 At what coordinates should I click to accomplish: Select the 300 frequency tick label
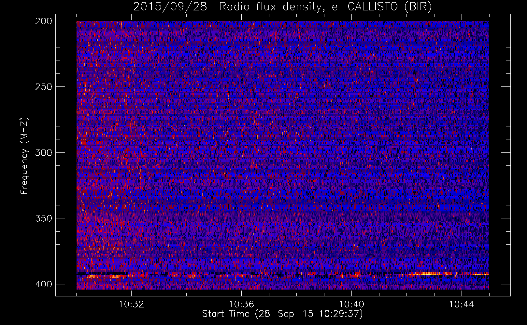click(x=44, y=152)
